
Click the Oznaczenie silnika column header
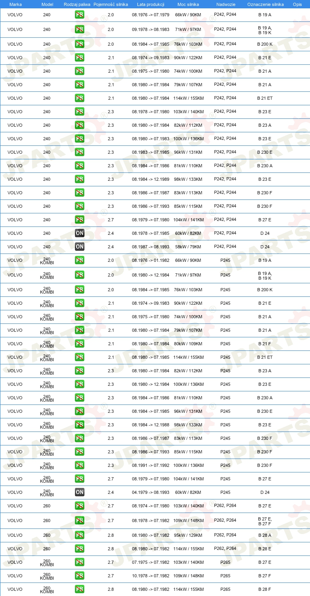click(x=265, y=4)
